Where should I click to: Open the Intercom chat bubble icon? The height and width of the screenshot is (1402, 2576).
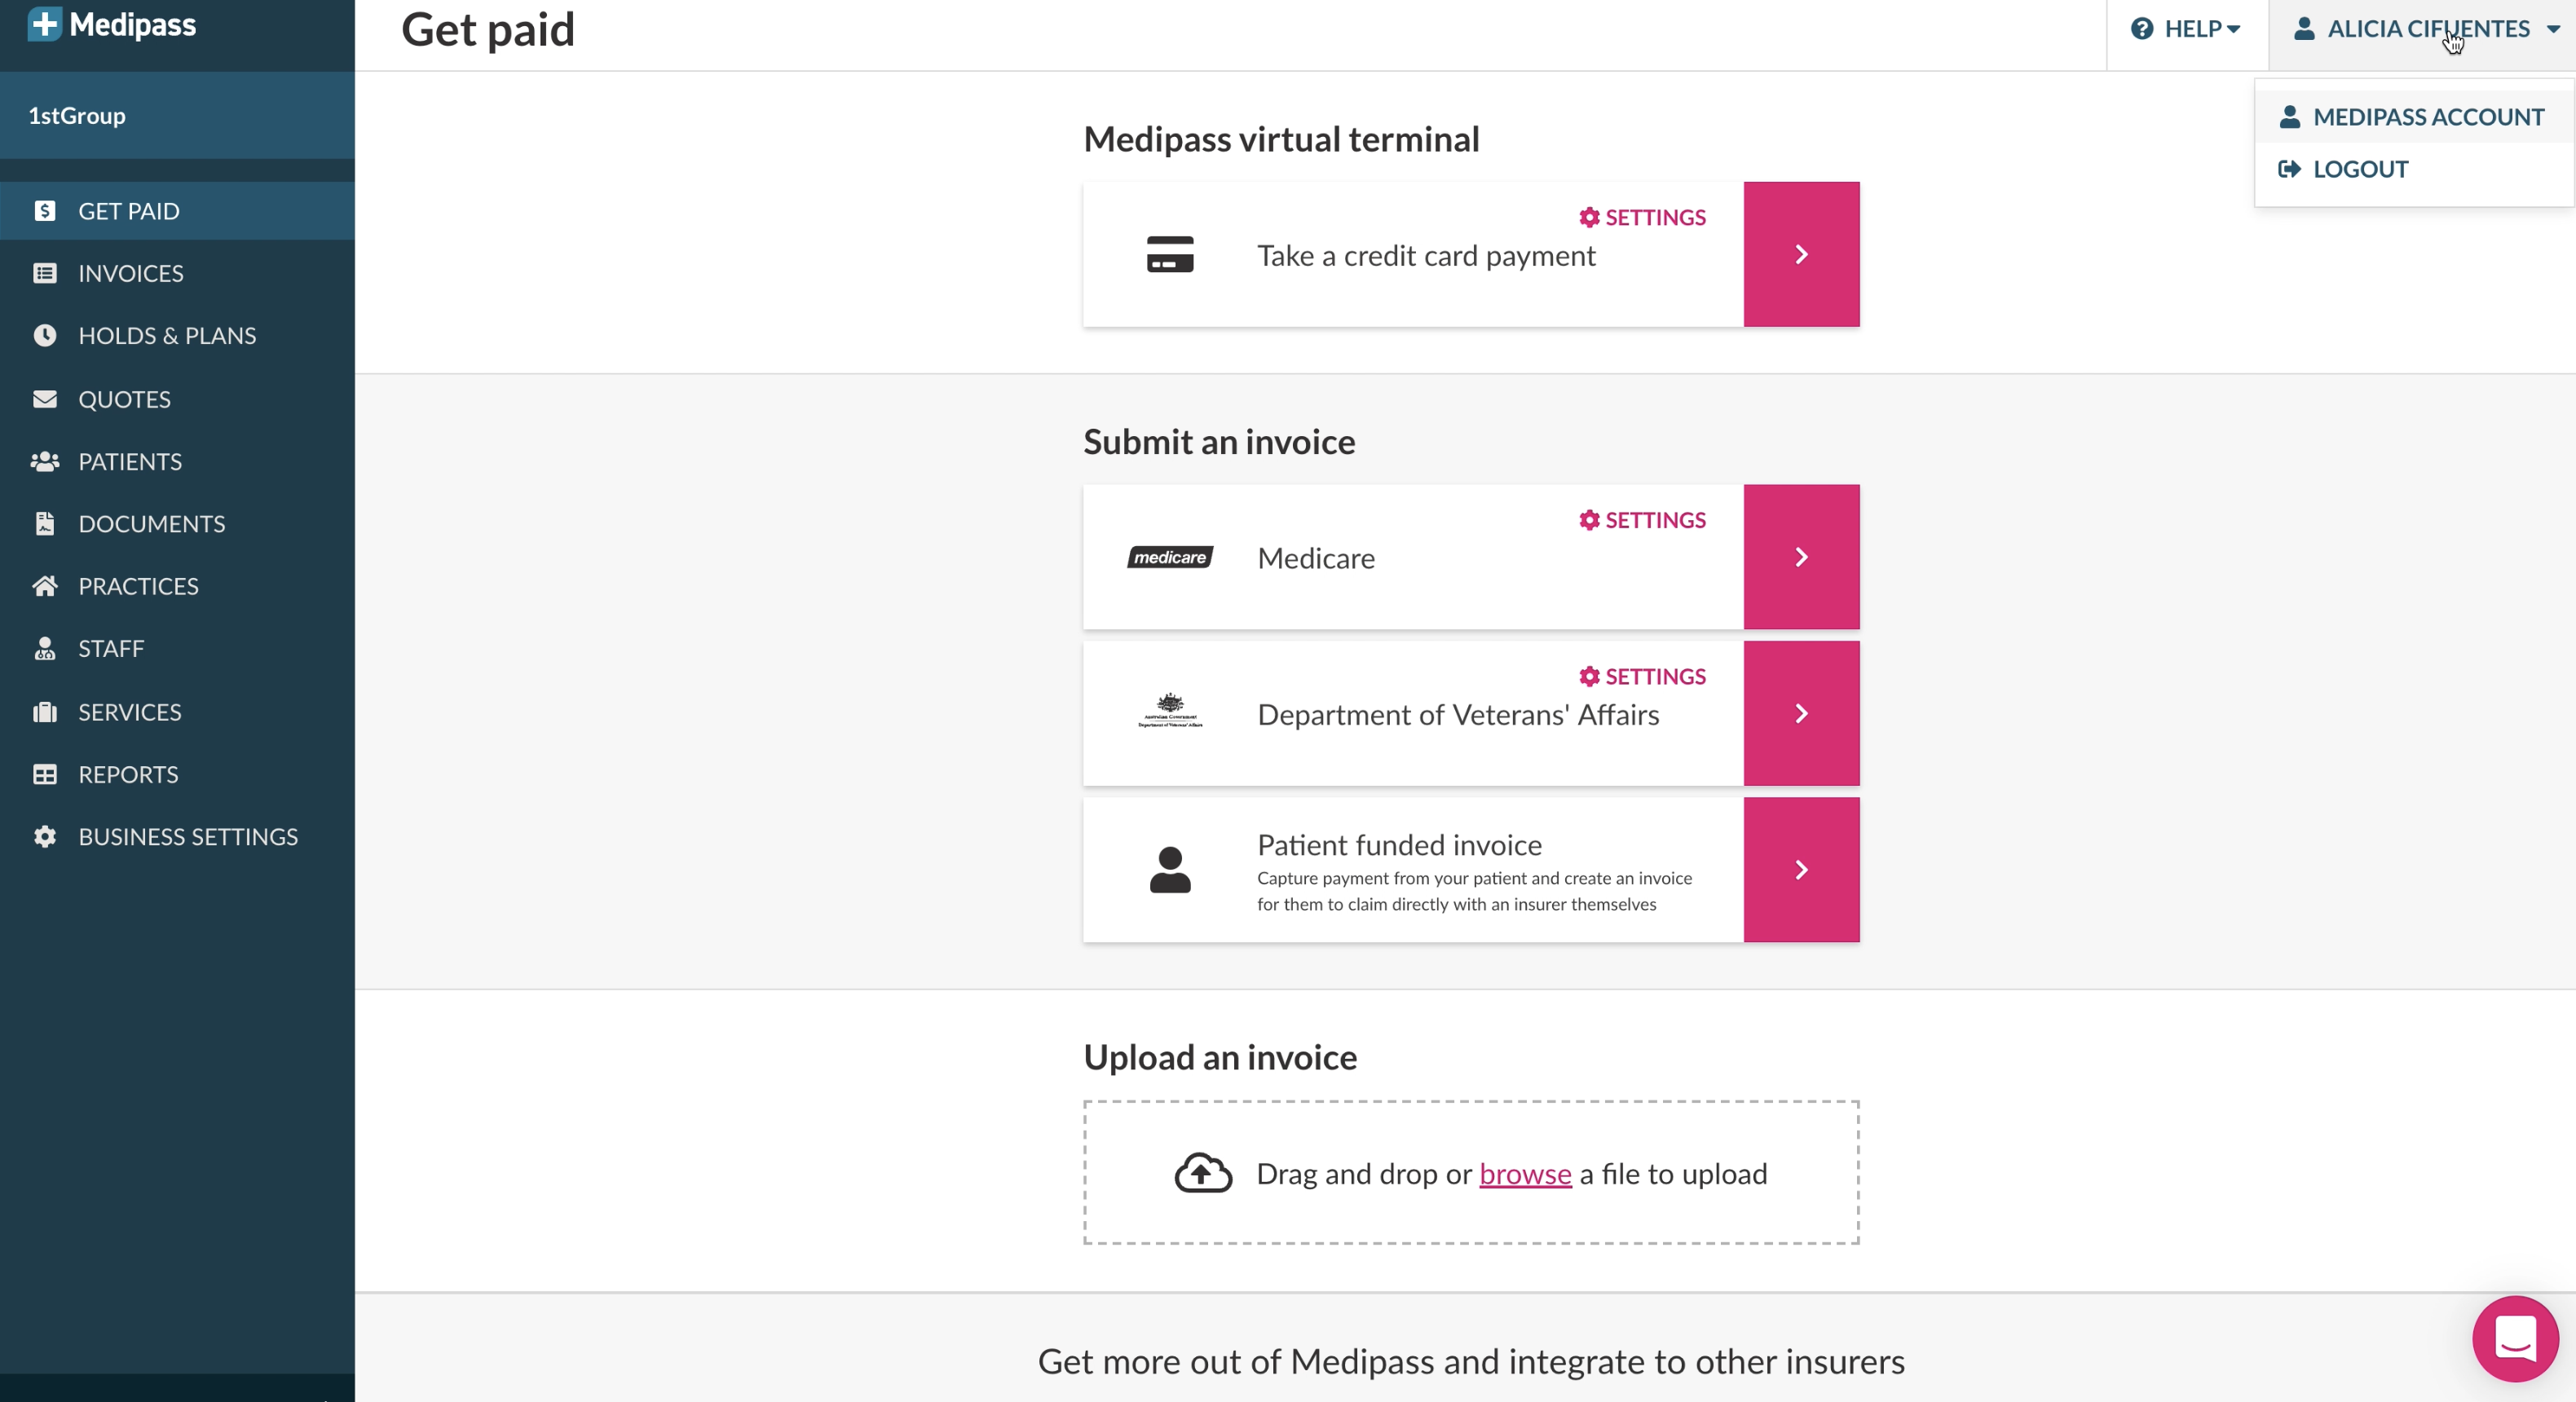(2514, 1338)
